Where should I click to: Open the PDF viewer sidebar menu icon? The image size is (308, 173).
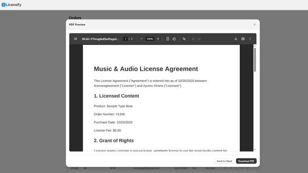(75, 39)
